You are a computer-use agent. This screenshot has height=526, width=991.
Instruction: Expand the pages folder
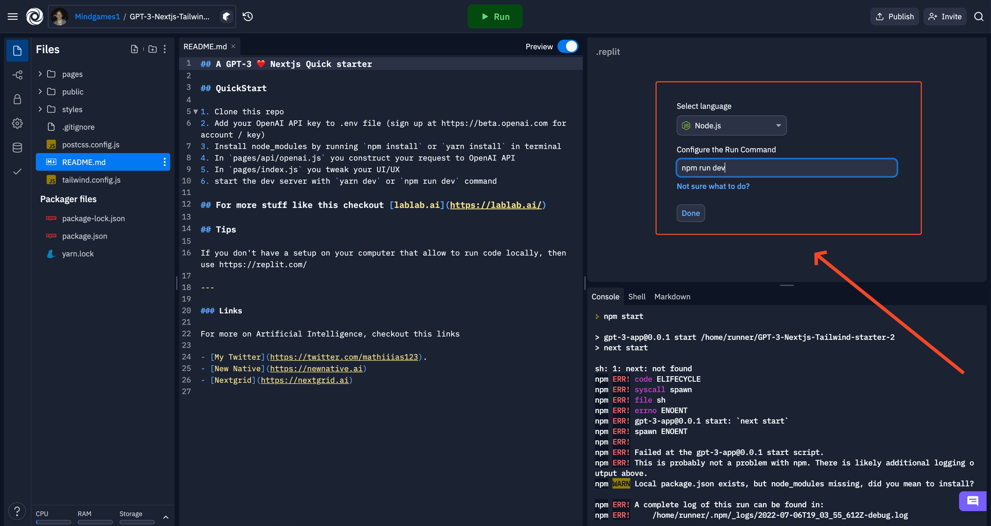click(x=40, y=74)
